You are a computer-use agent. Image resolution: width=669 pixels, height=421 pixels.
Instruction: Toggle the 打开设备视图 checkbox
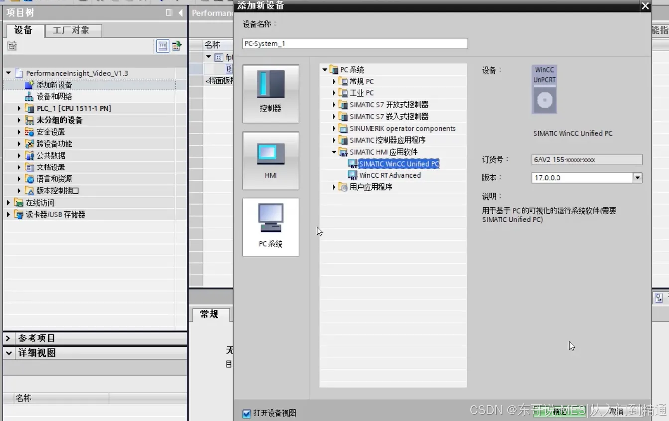247,413
